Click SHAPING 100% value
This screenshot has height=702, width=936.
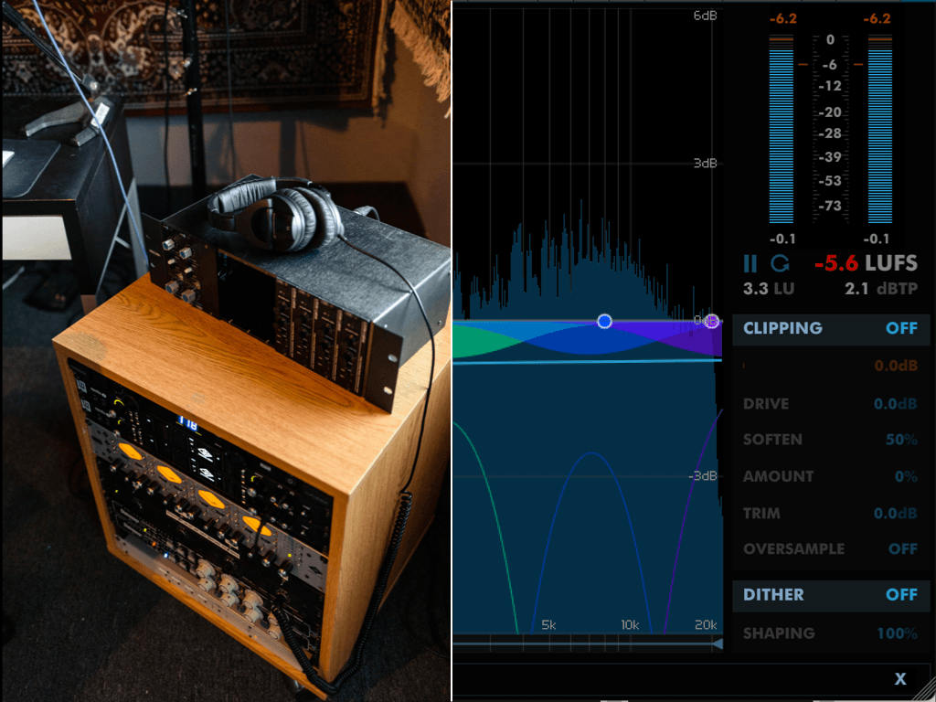896,633
